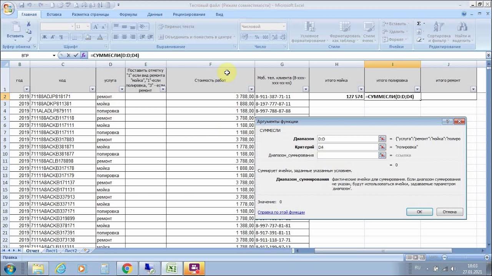This screenshot has width=492, height=276.
Task: Activate the Format Painter brush
Action: click(x=28, y=39)
